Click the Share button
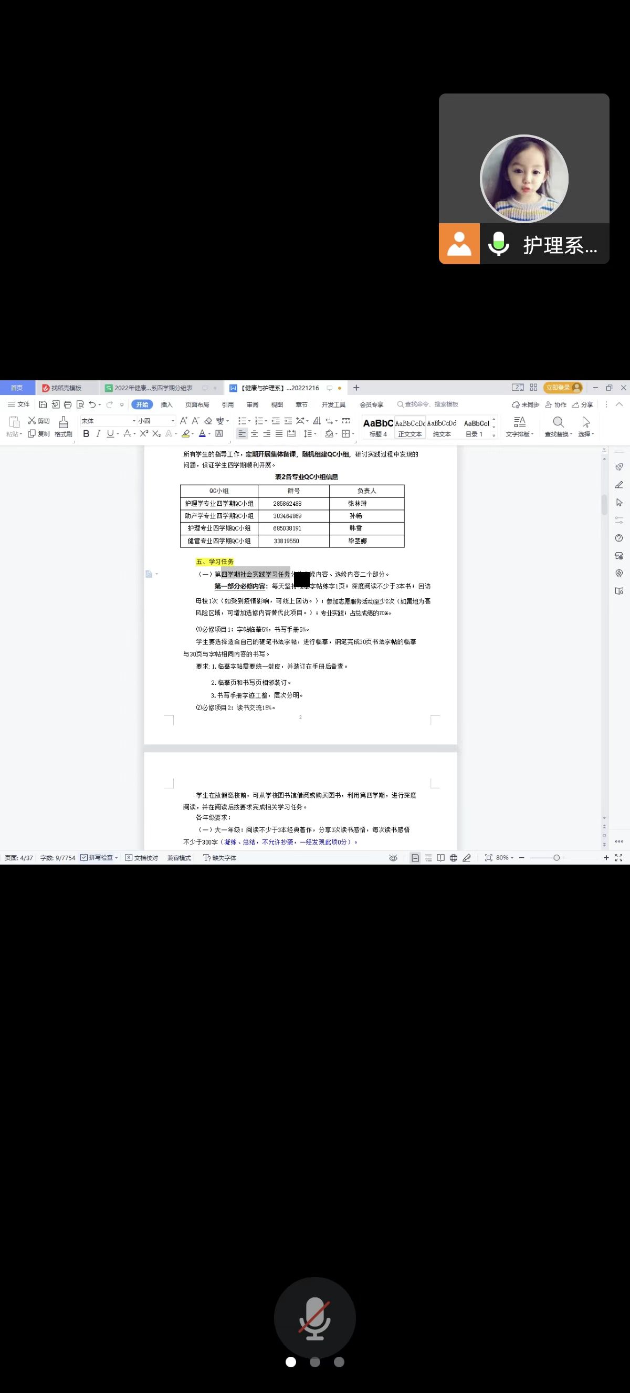The height and width of the screenshot is (1393, 630). 582,404
